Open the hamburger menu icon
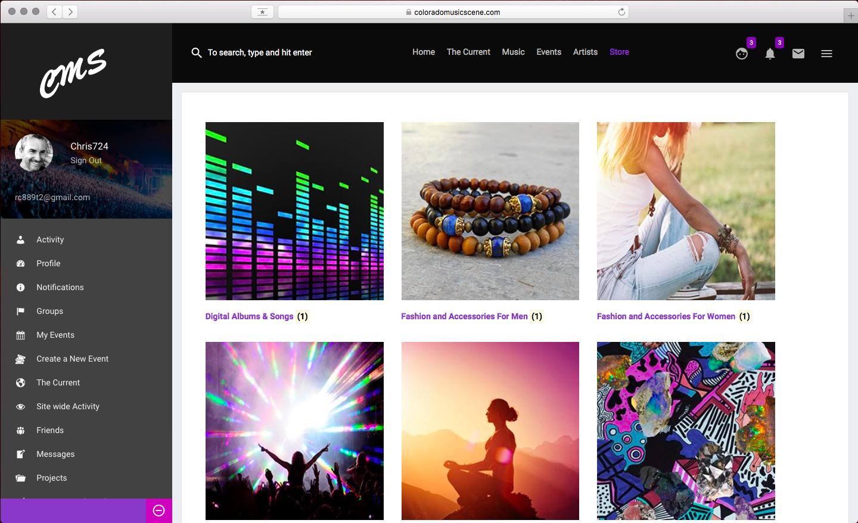The image size is (858, 523). (x=826, y=54)
